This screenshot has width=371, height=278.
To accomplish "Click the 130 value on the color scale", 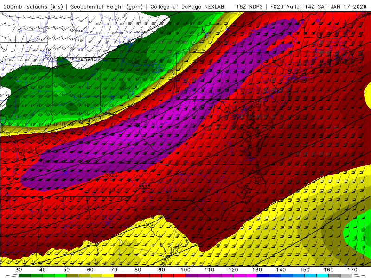I will tap(257, 270).
